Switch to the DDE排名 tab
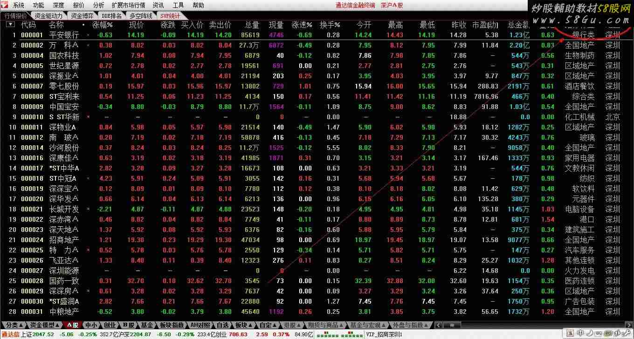This screenshot has width=634, height=339. coord(112,16)
